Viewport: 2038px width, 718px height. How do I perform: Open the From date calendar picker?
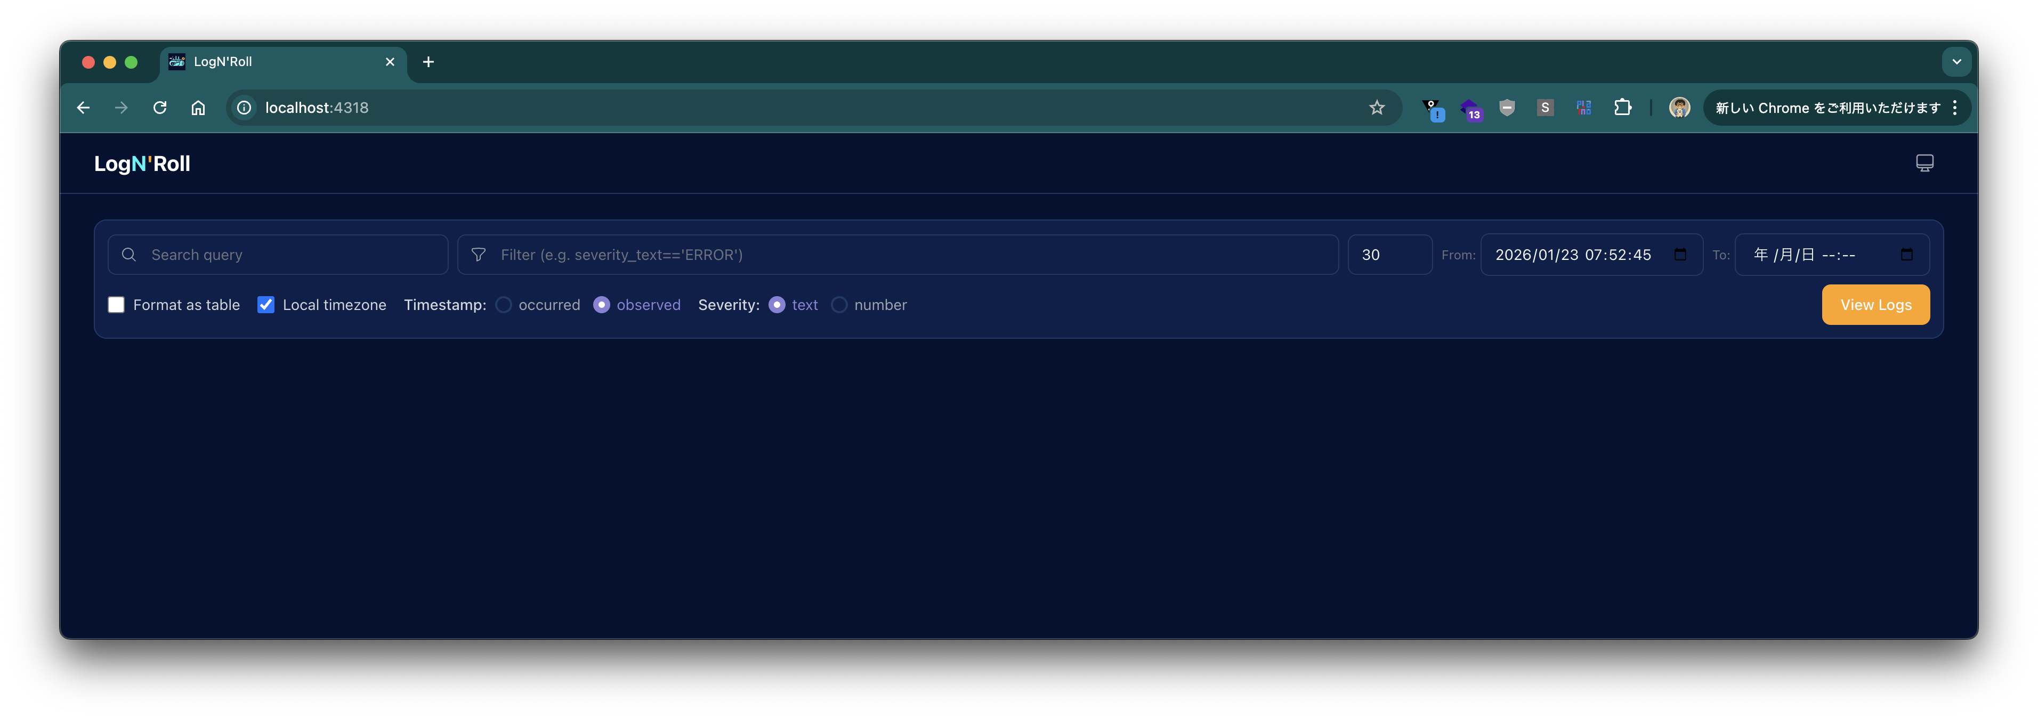coord(1680,255)
